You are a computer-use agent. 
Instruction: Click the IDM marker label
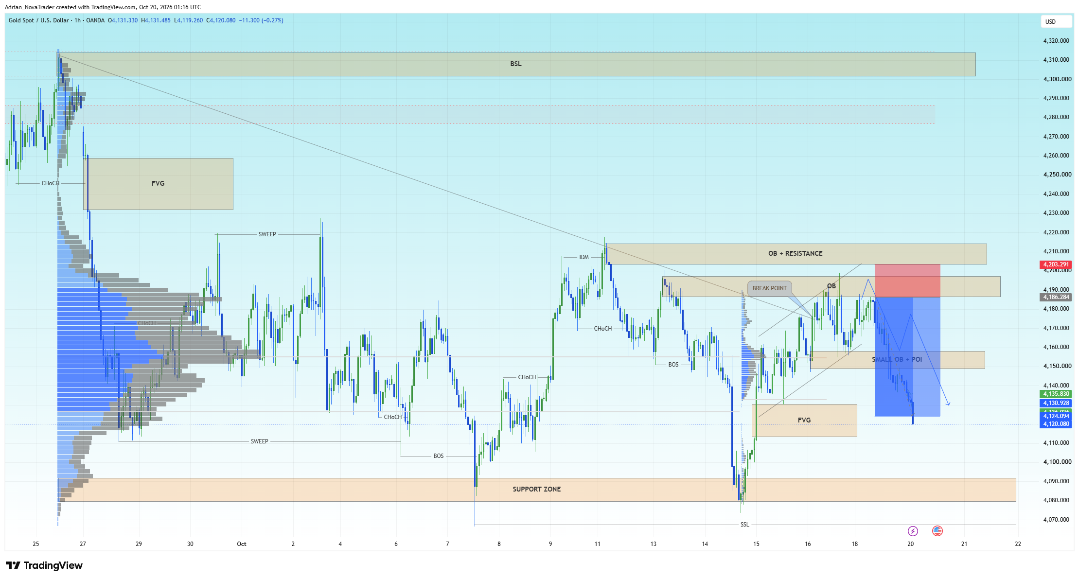[x=584, y=257]
